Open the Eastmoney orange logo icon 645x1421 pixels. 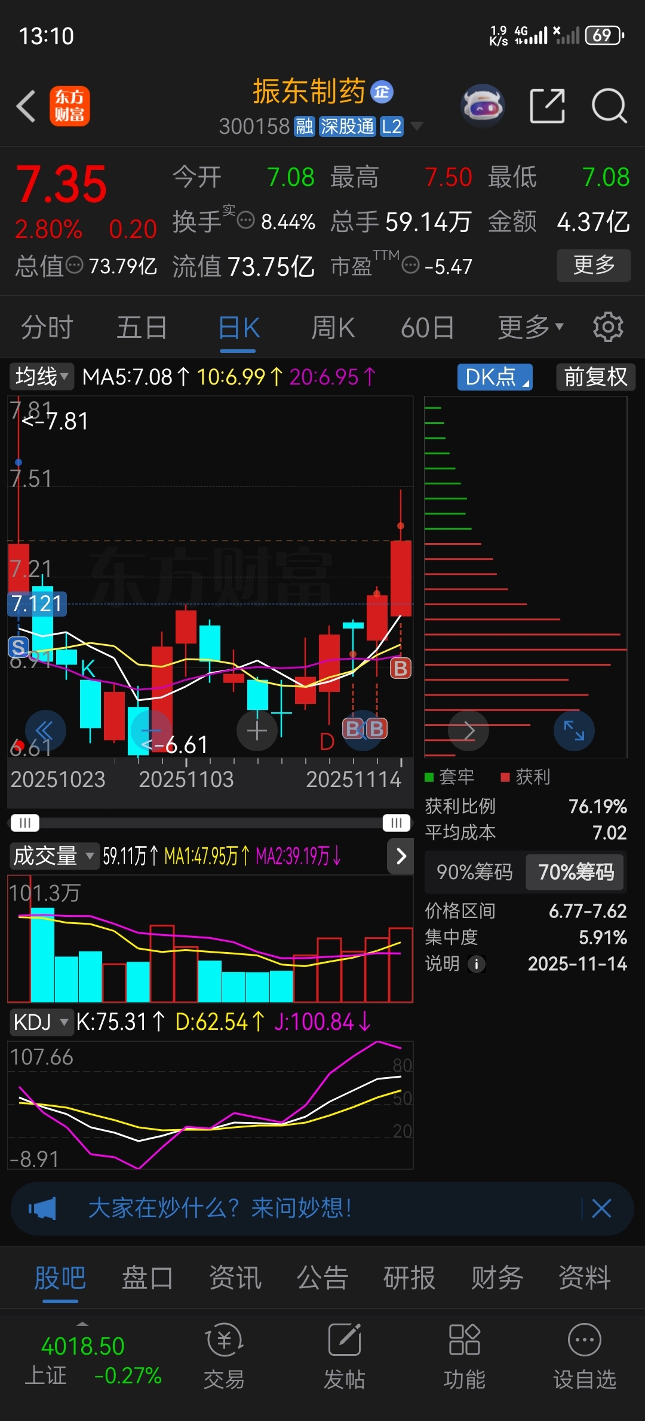(69, 106)
